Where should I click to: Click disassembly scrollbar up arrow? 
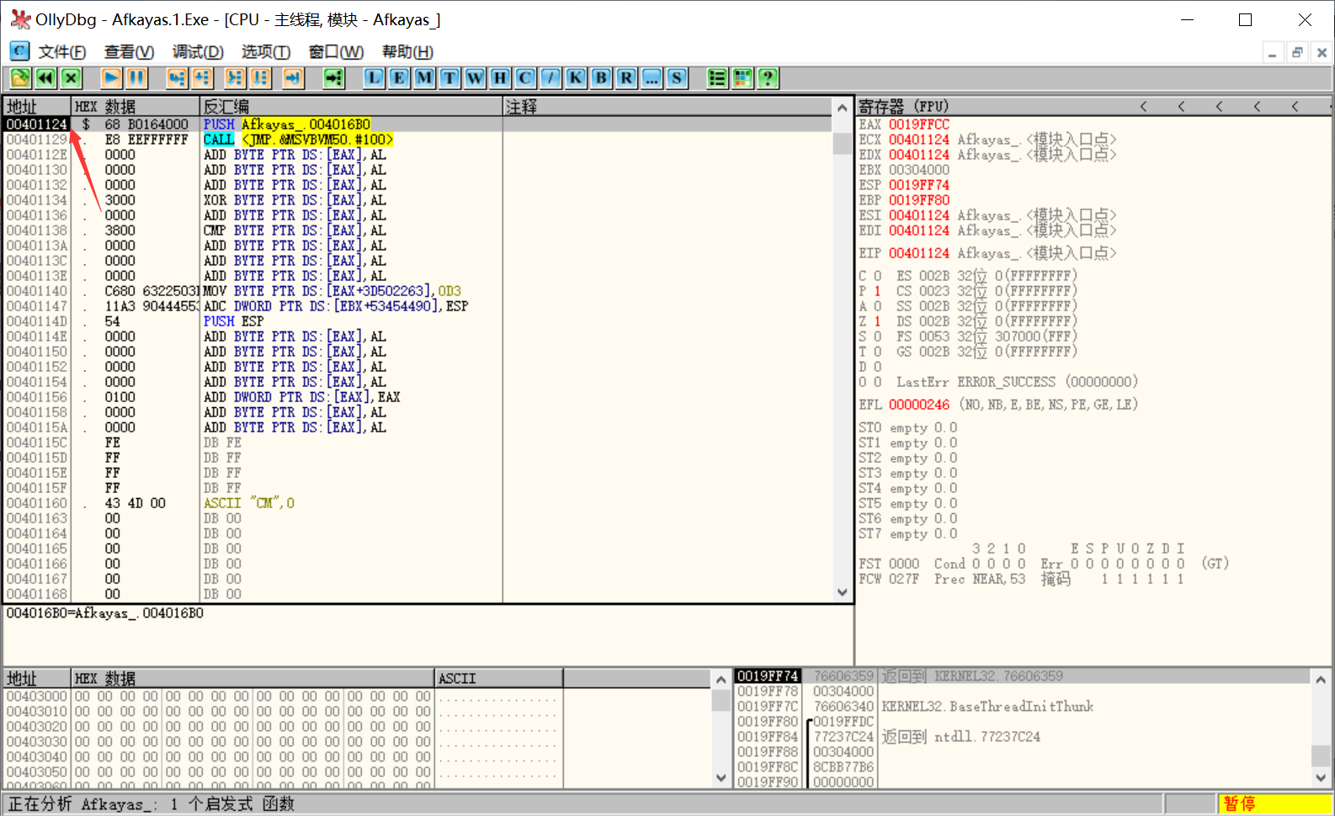point(843,107)
